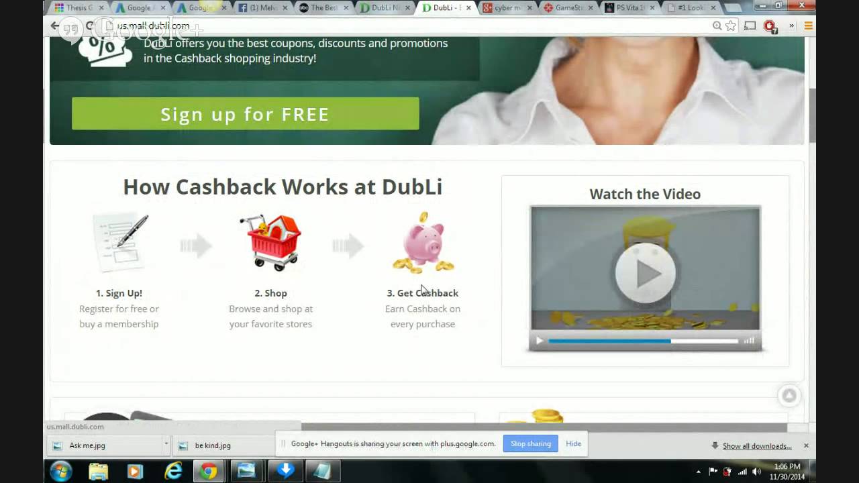This screenshot has height=483, width=859.
Task: Click the percent coupon tag icon
Action: (x=105, y=50)
